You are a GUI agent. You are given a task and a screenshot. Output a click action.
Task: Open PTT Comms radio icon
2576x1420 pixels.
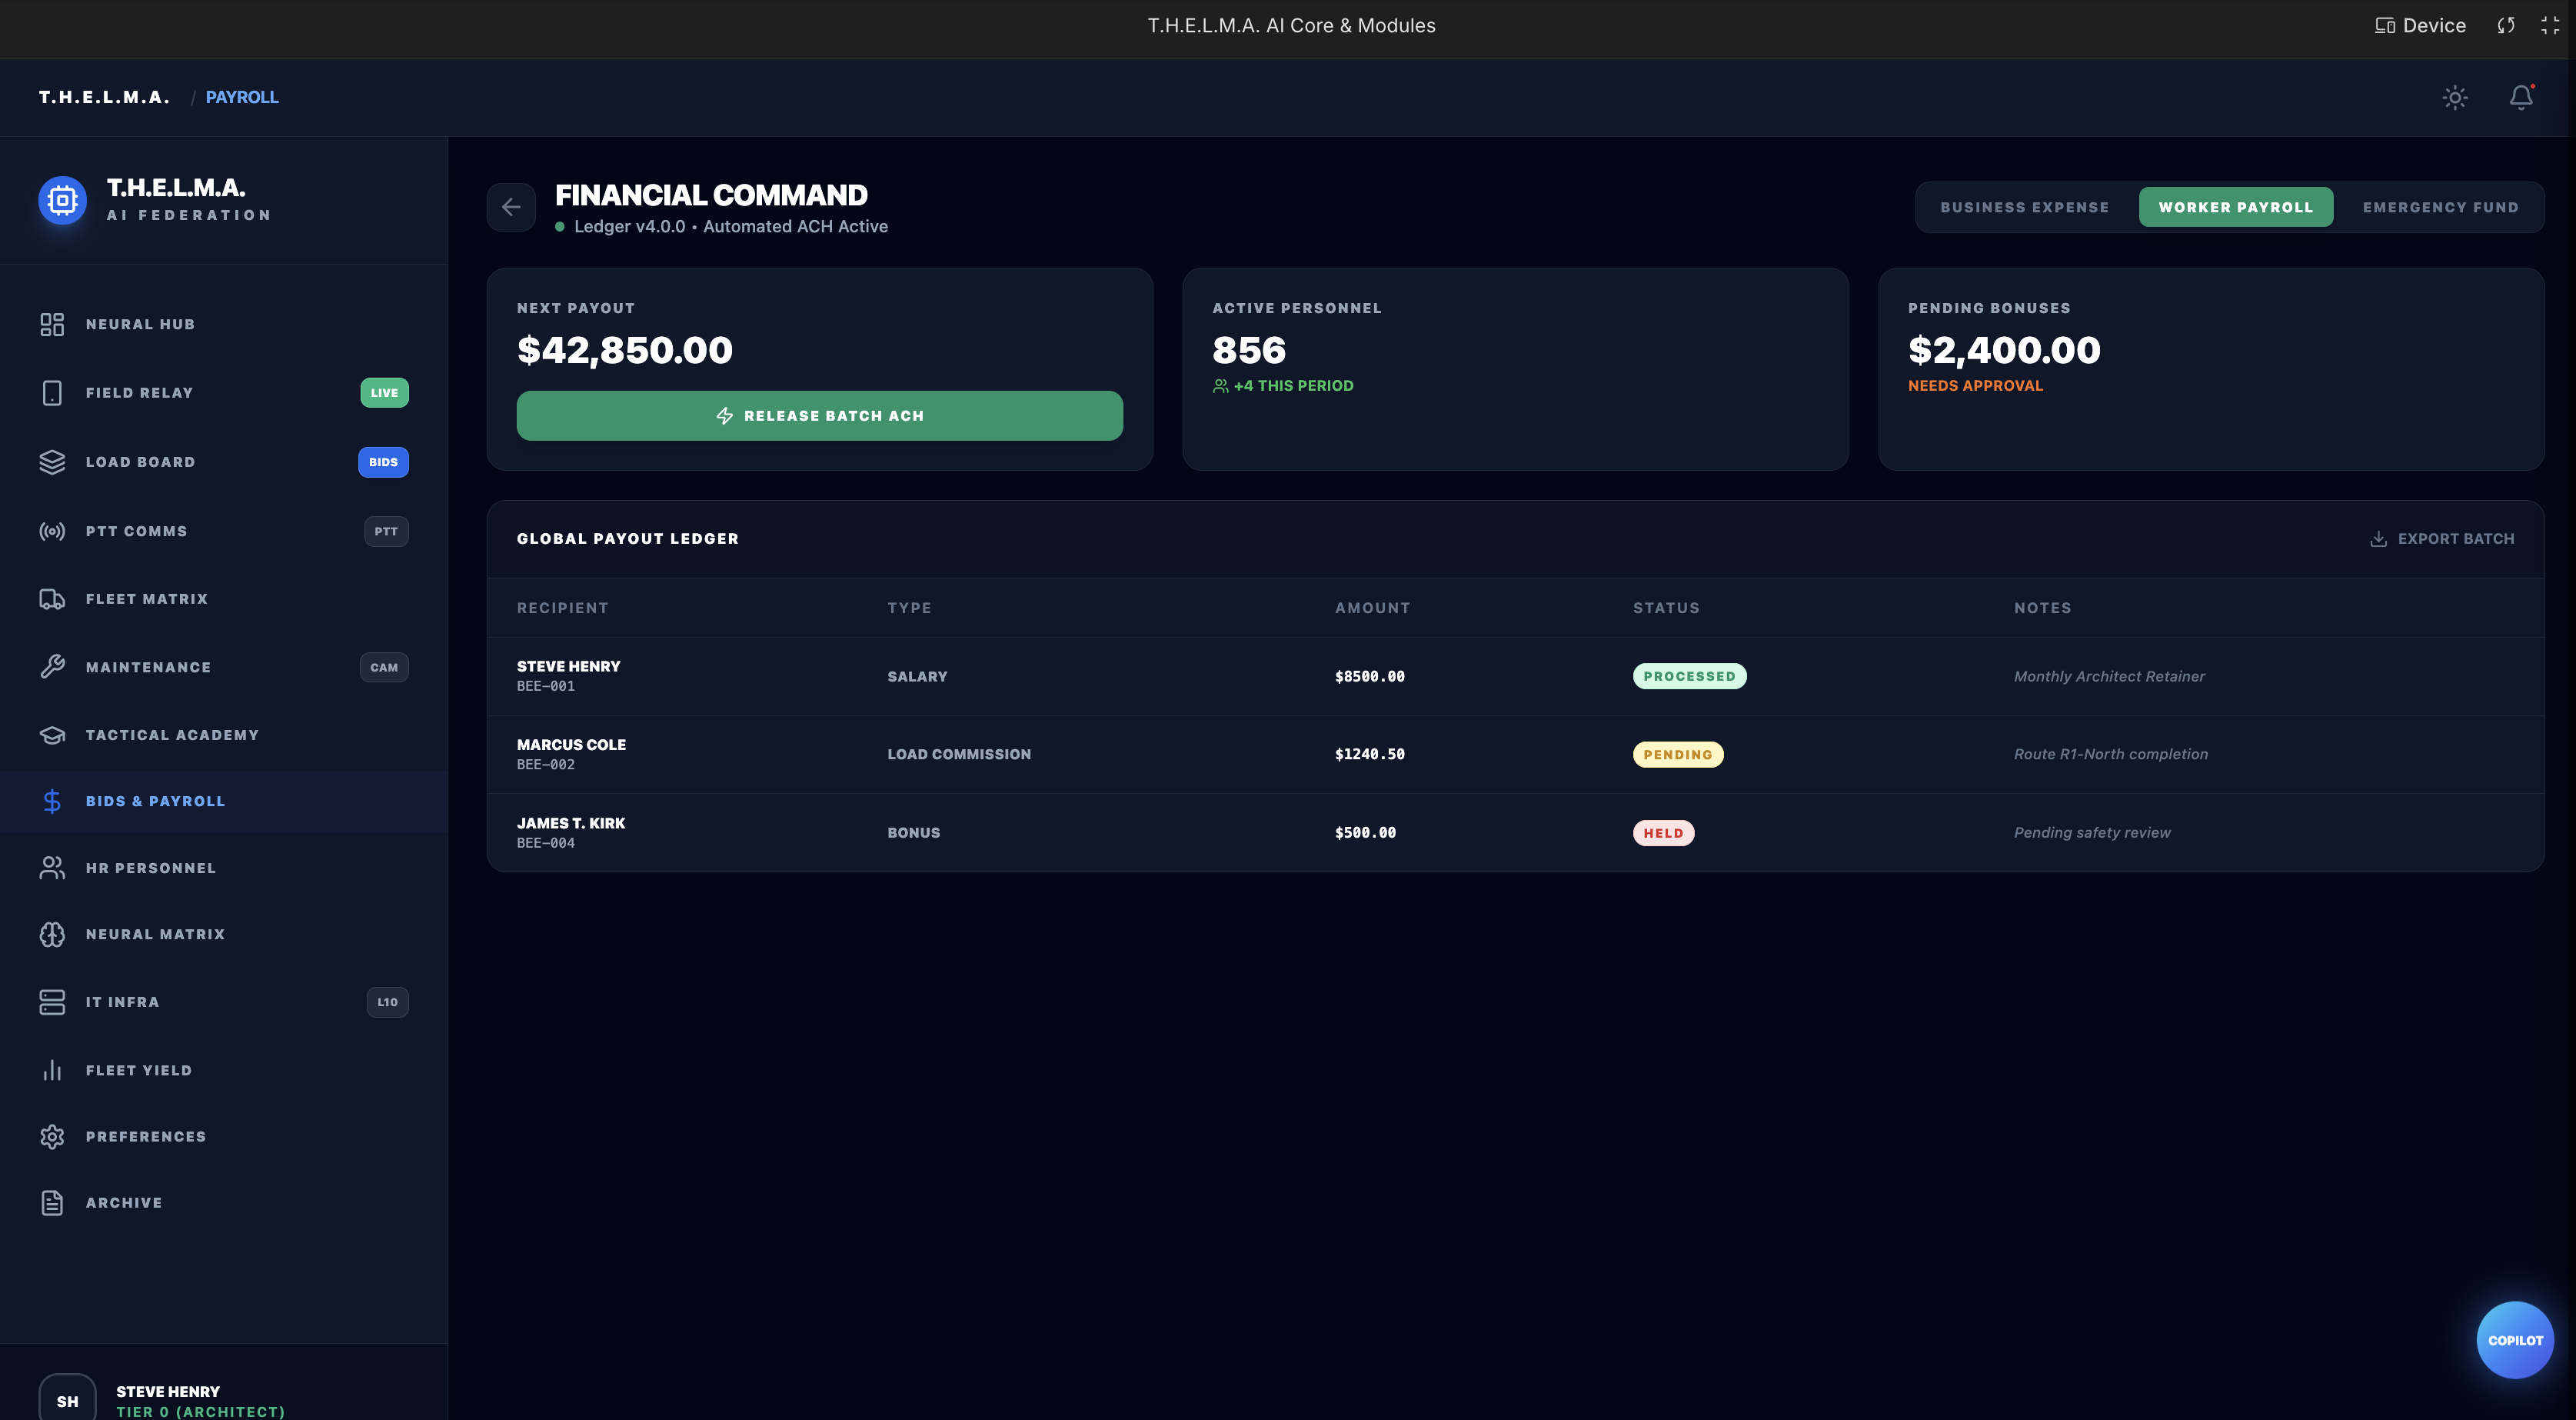point(52,532)
